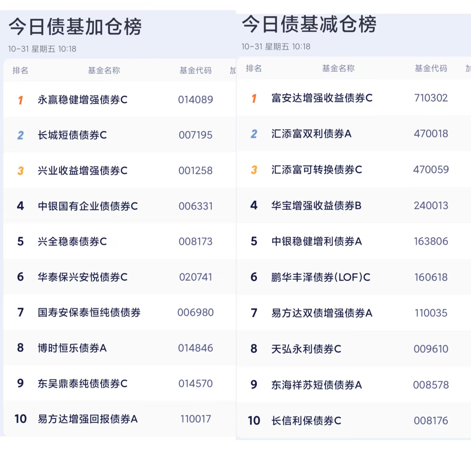471x471 pixels.
Task: Click fund code 160618
Action: pos(431,277)
